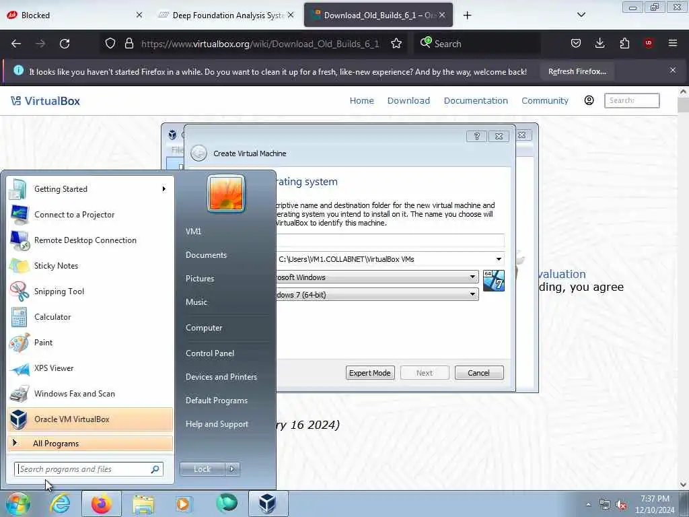Screen dimensions: 689x517
Task: Open Documents from Start menu
Action: click(206, 255)
